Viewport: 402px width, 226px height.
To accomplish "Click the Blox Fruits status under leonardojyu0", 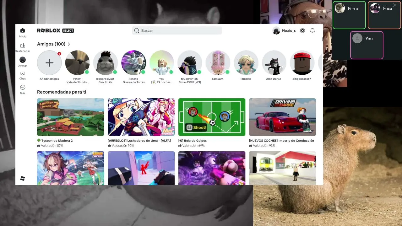I will pos(106,82).
